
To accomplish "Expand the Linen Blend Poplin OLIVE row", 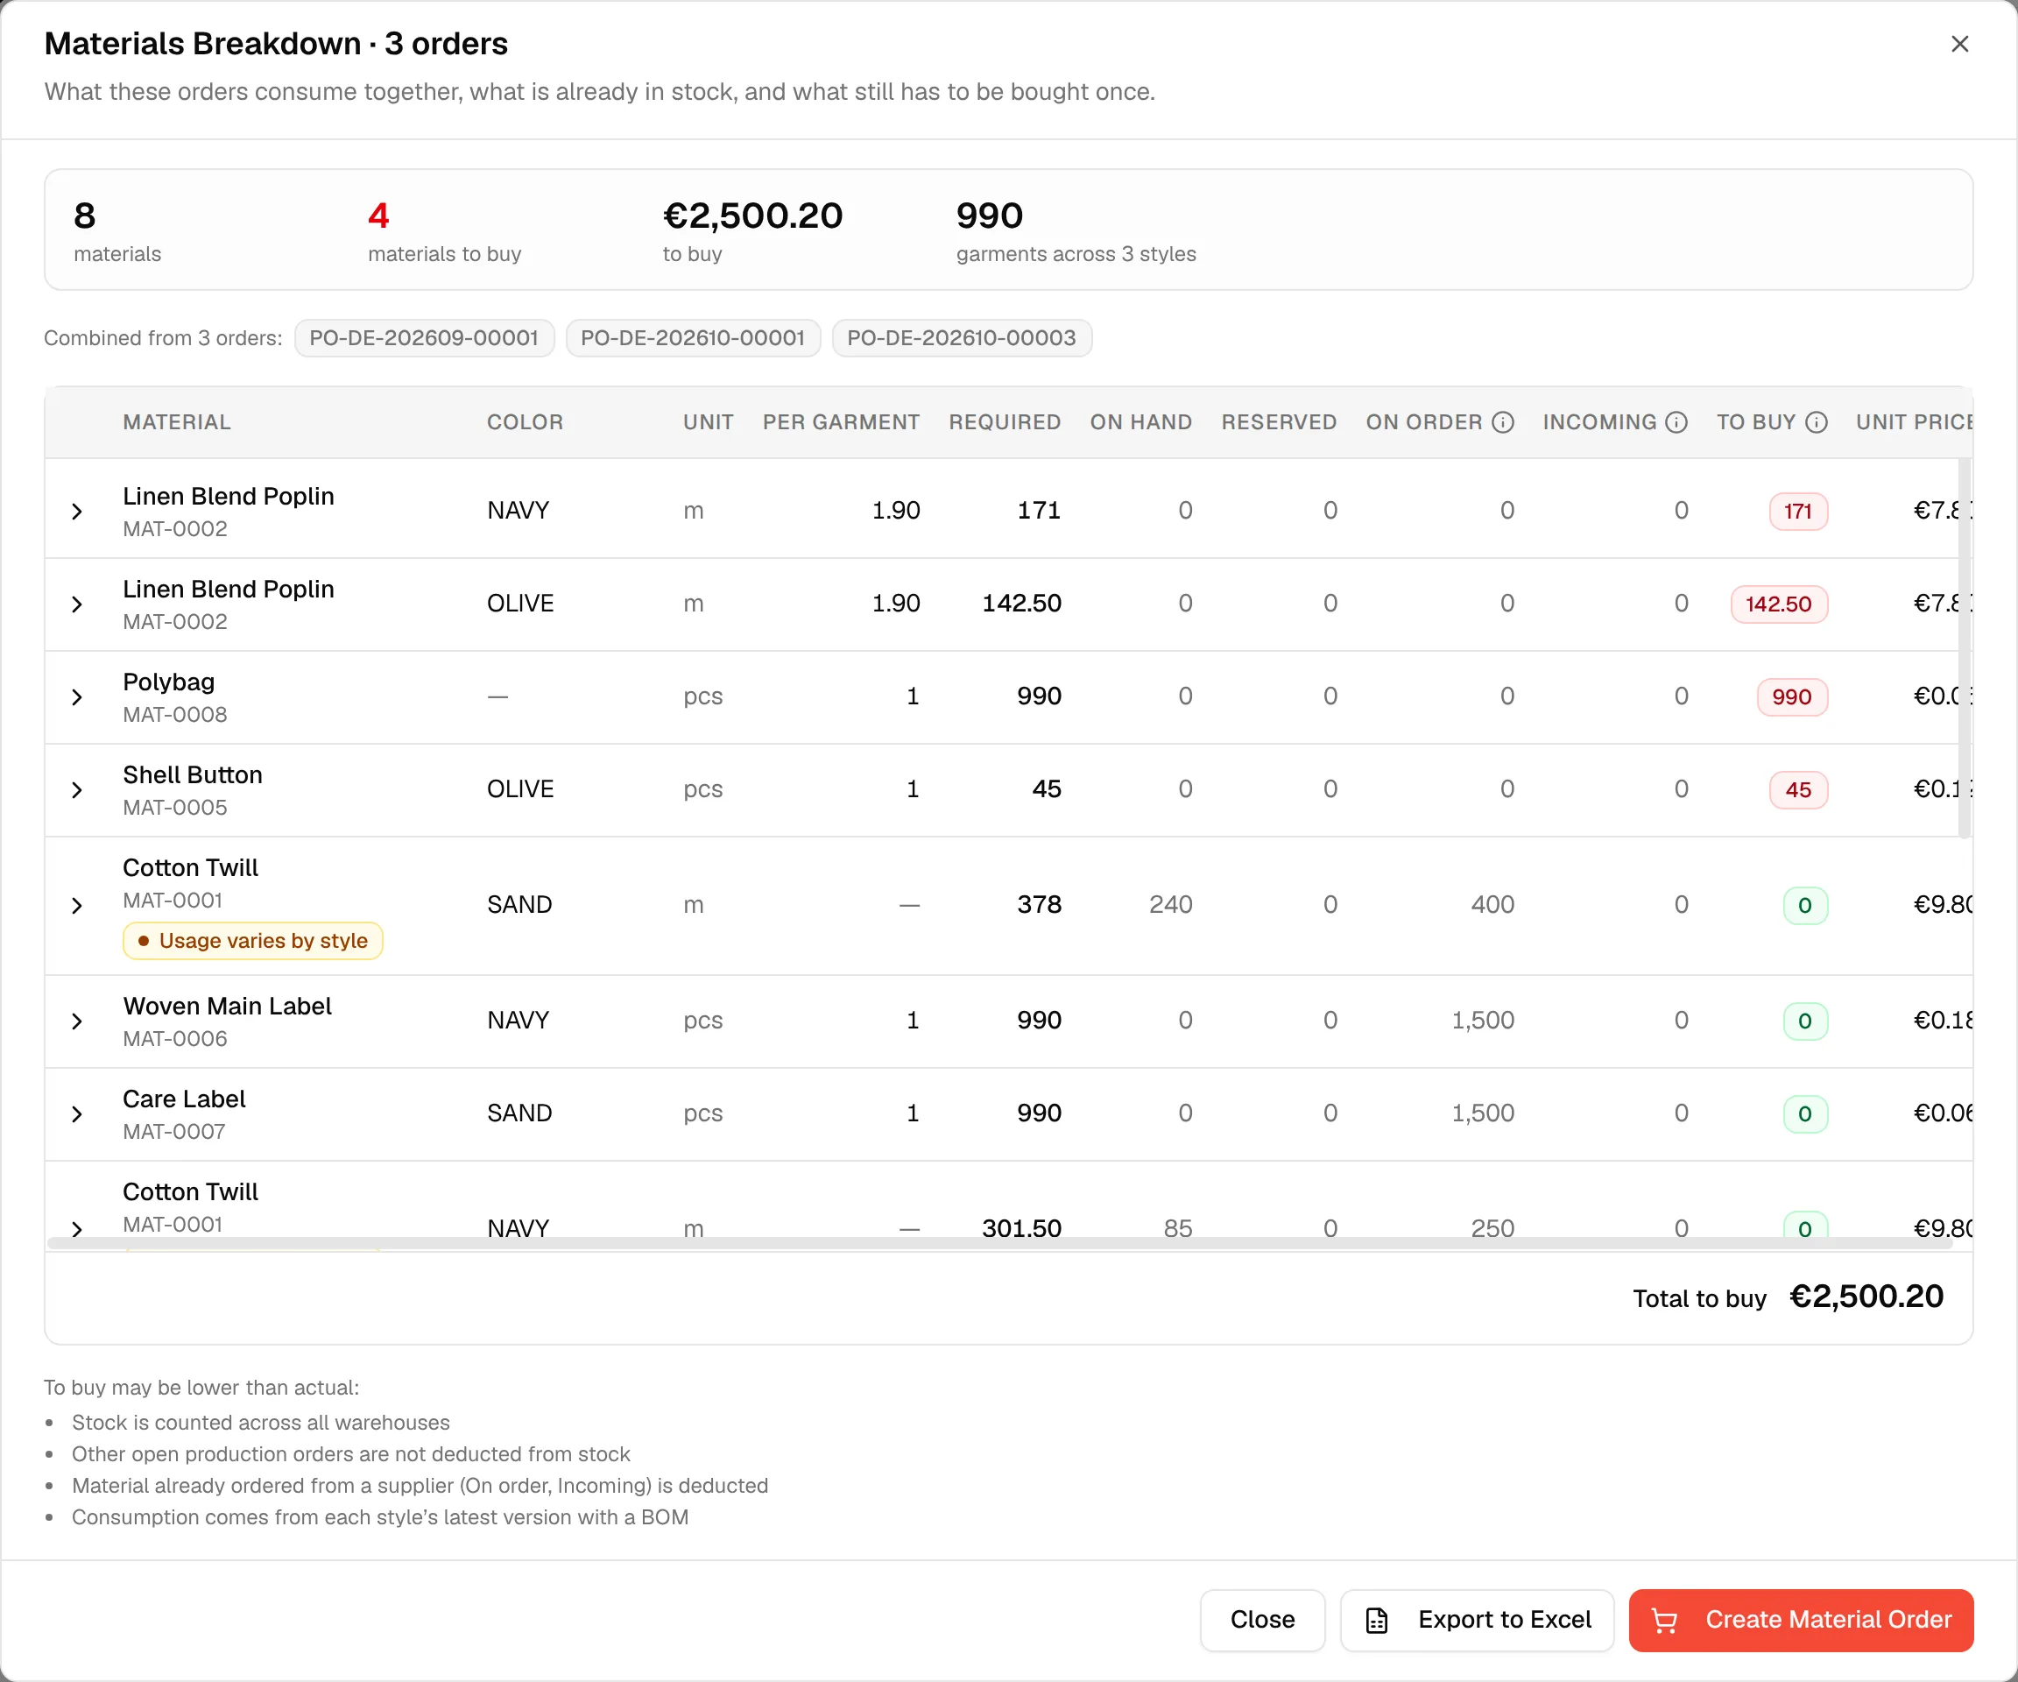I will [78, 604].
